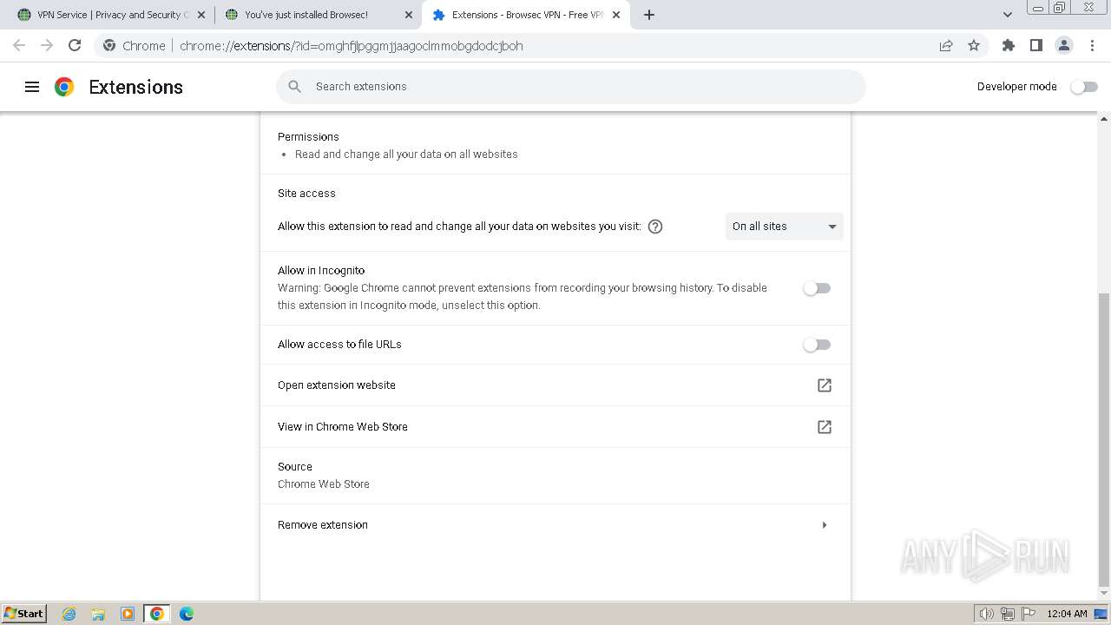Launch Microsoft Edge from the taskbar
This screenshot has height=625, width=1111.
tap(187, 614)
